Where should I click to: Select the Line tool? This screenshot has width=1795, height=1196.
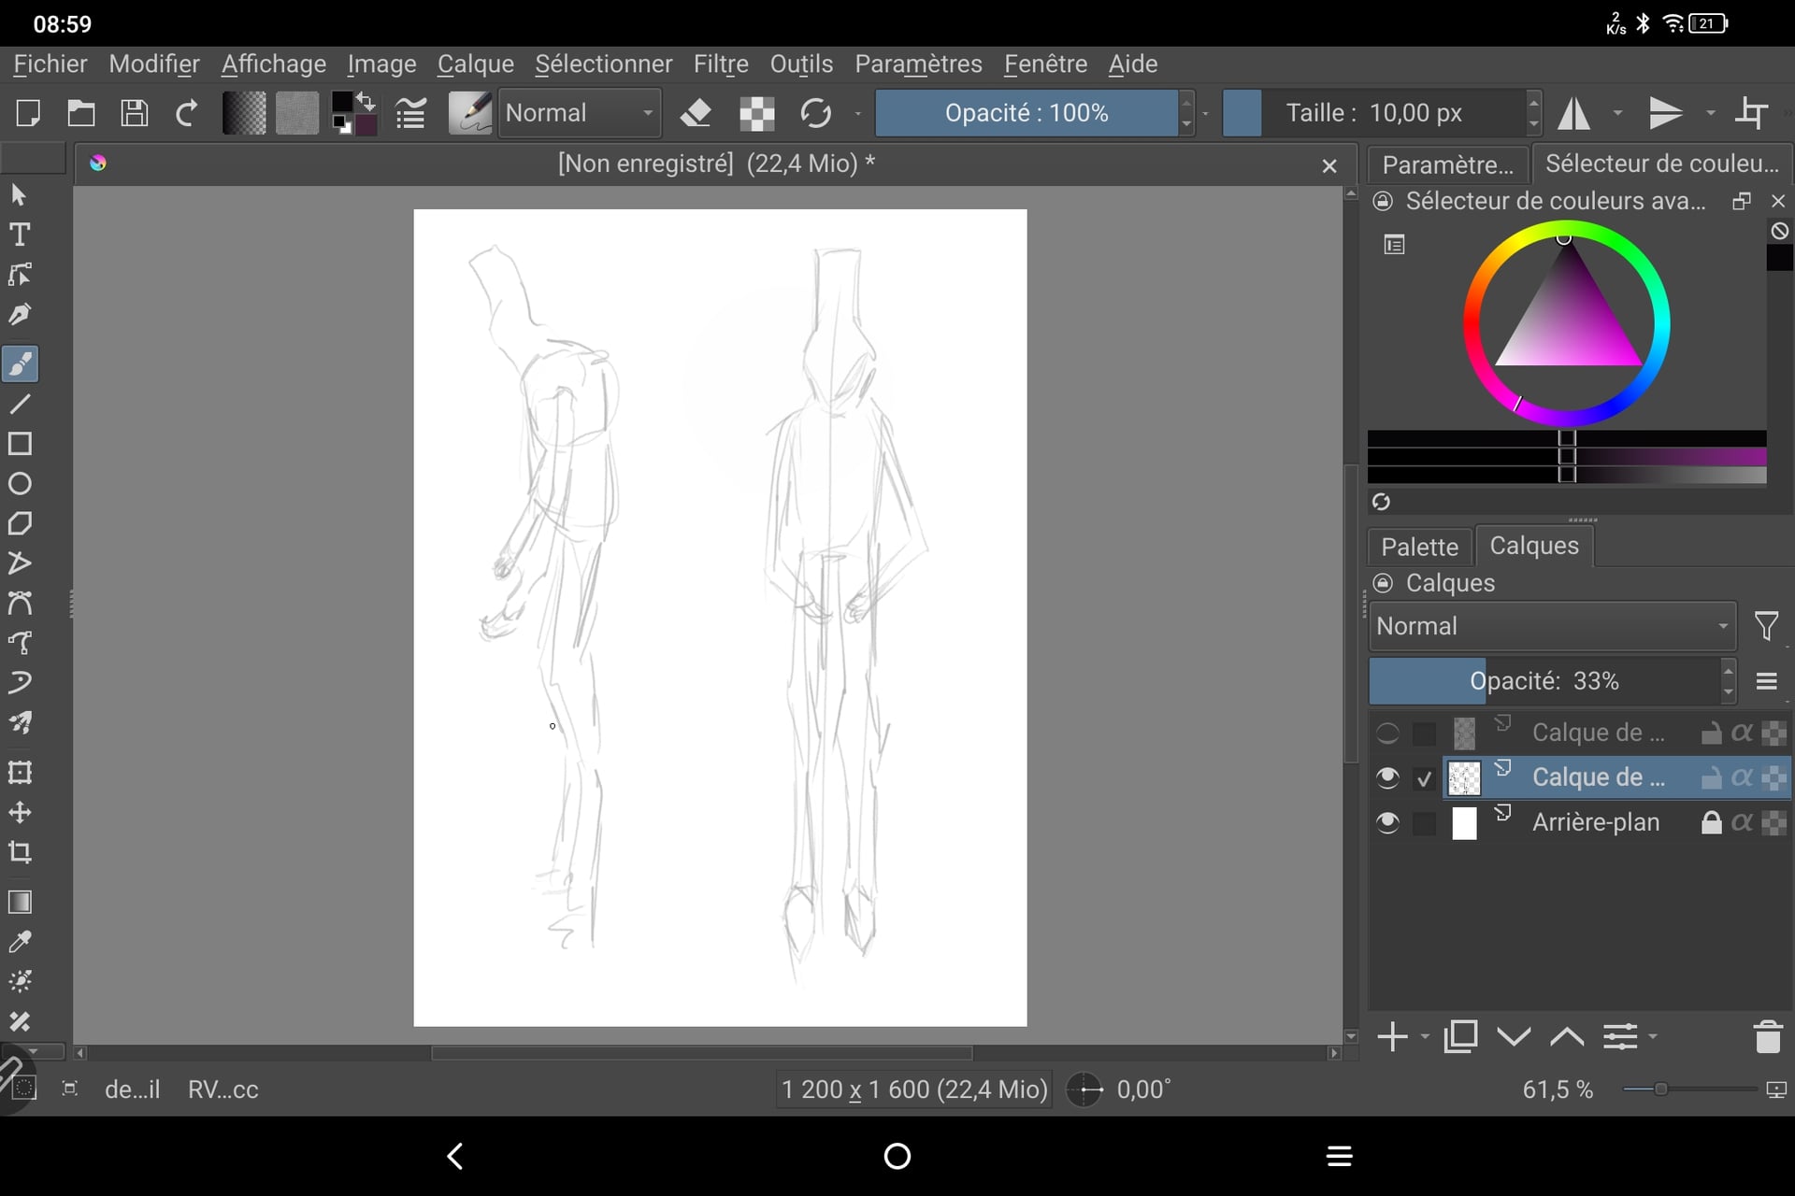pos(20,404)
